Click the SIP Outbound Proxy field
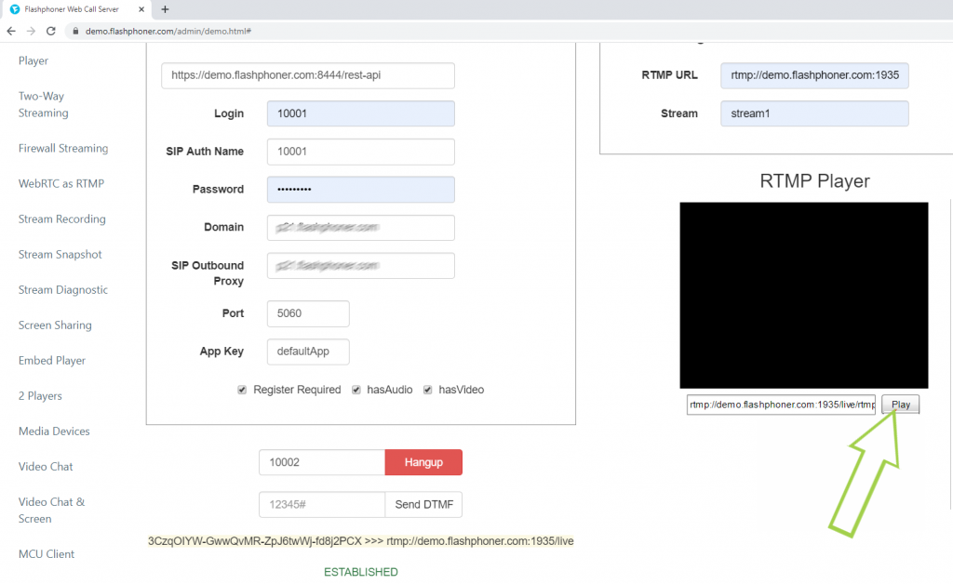 [361, 266]
